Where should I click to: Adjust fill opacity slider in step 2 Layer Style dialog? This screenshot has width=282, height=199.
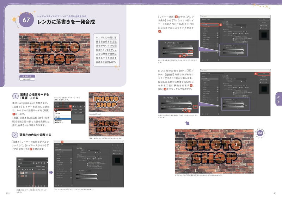(x=95, y=157)
